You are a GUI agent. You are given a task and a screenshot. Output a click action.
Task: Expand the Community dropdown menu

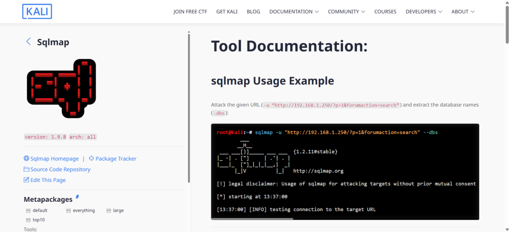(x=346, y=11)
